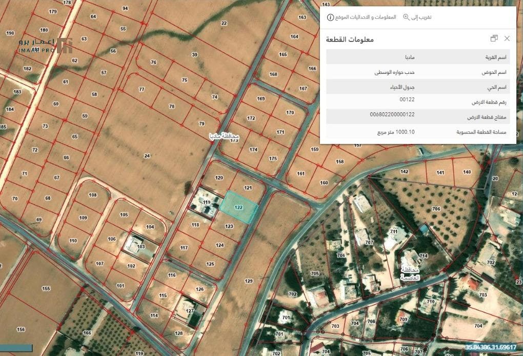Click parcel 94 at the top

point(125,8)
